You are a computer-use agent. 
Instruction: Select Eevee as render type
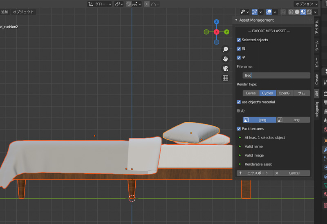tap(251, 93)
